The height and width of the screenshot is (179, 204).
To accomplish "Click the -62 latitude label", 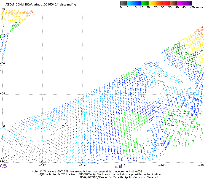I will [x=2, y=35].
